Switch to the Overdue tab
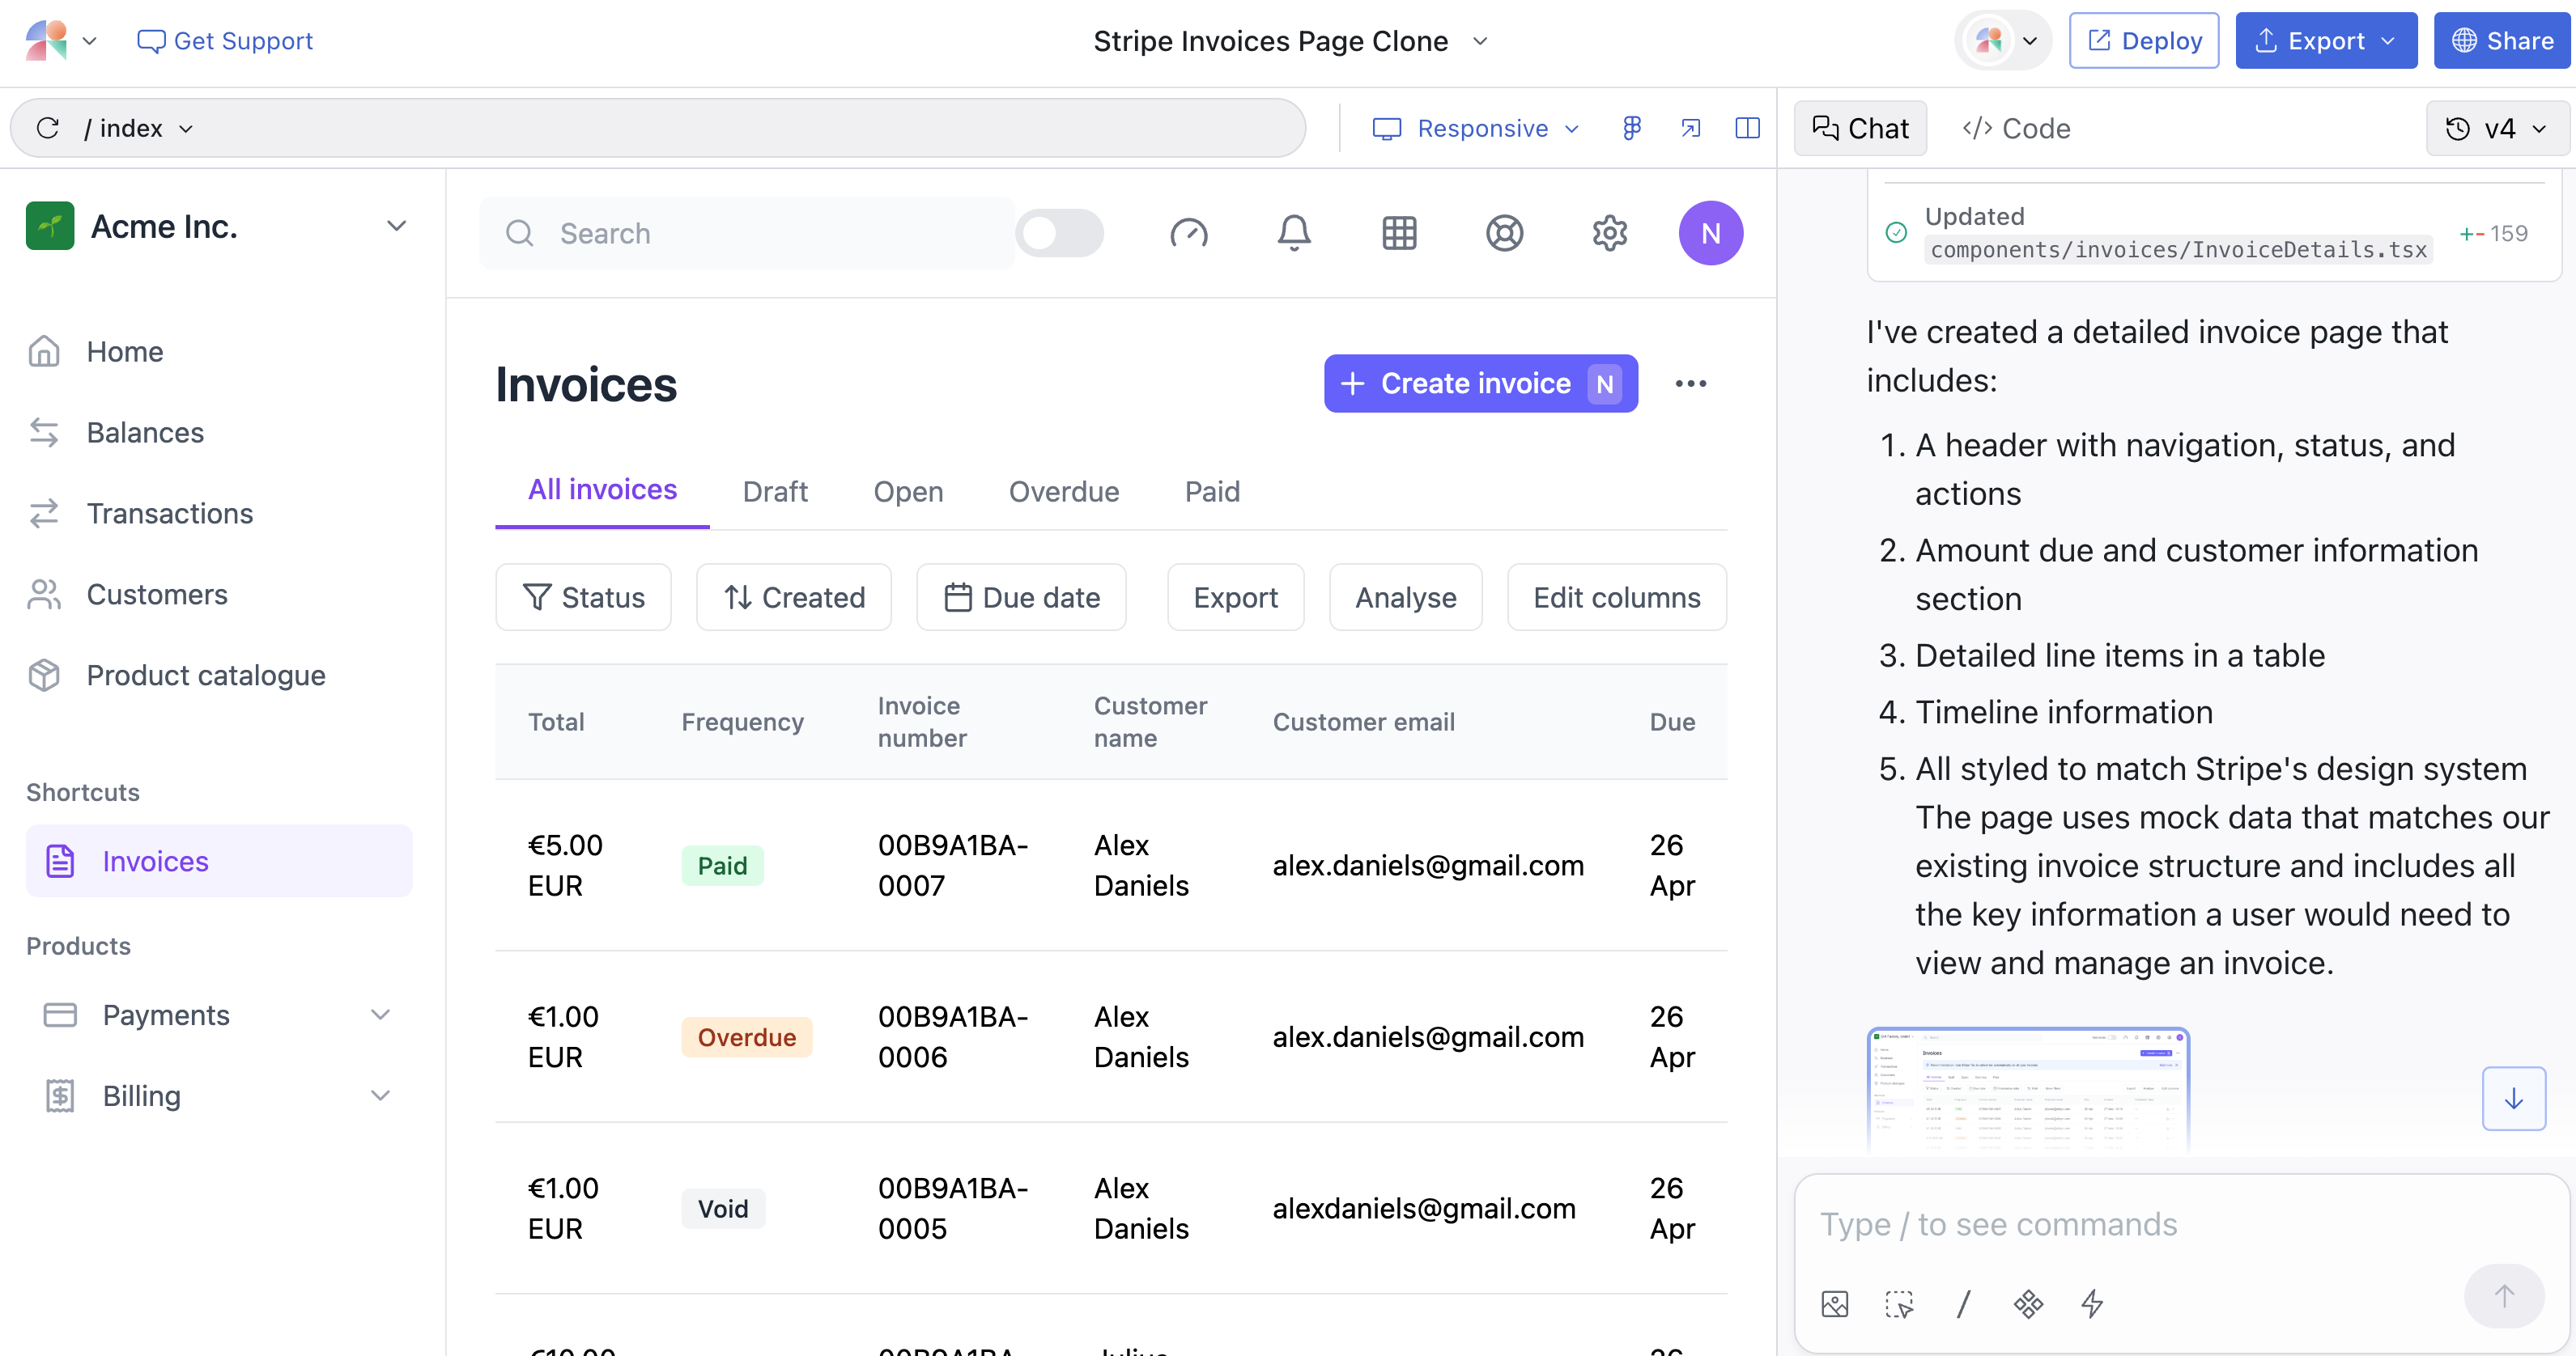 coord(1064,490)
